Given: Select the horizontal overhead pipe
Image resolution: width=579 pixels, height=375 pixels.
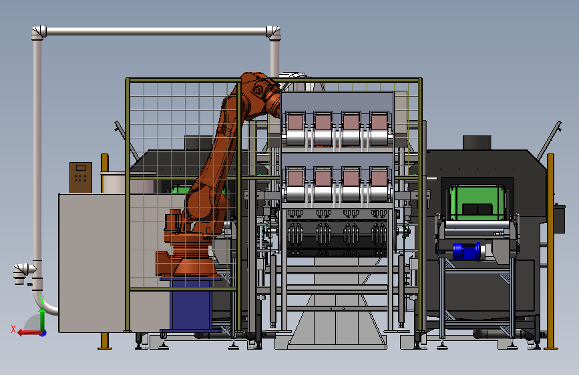Looking at the screenshot, I should tap(156, 31).
